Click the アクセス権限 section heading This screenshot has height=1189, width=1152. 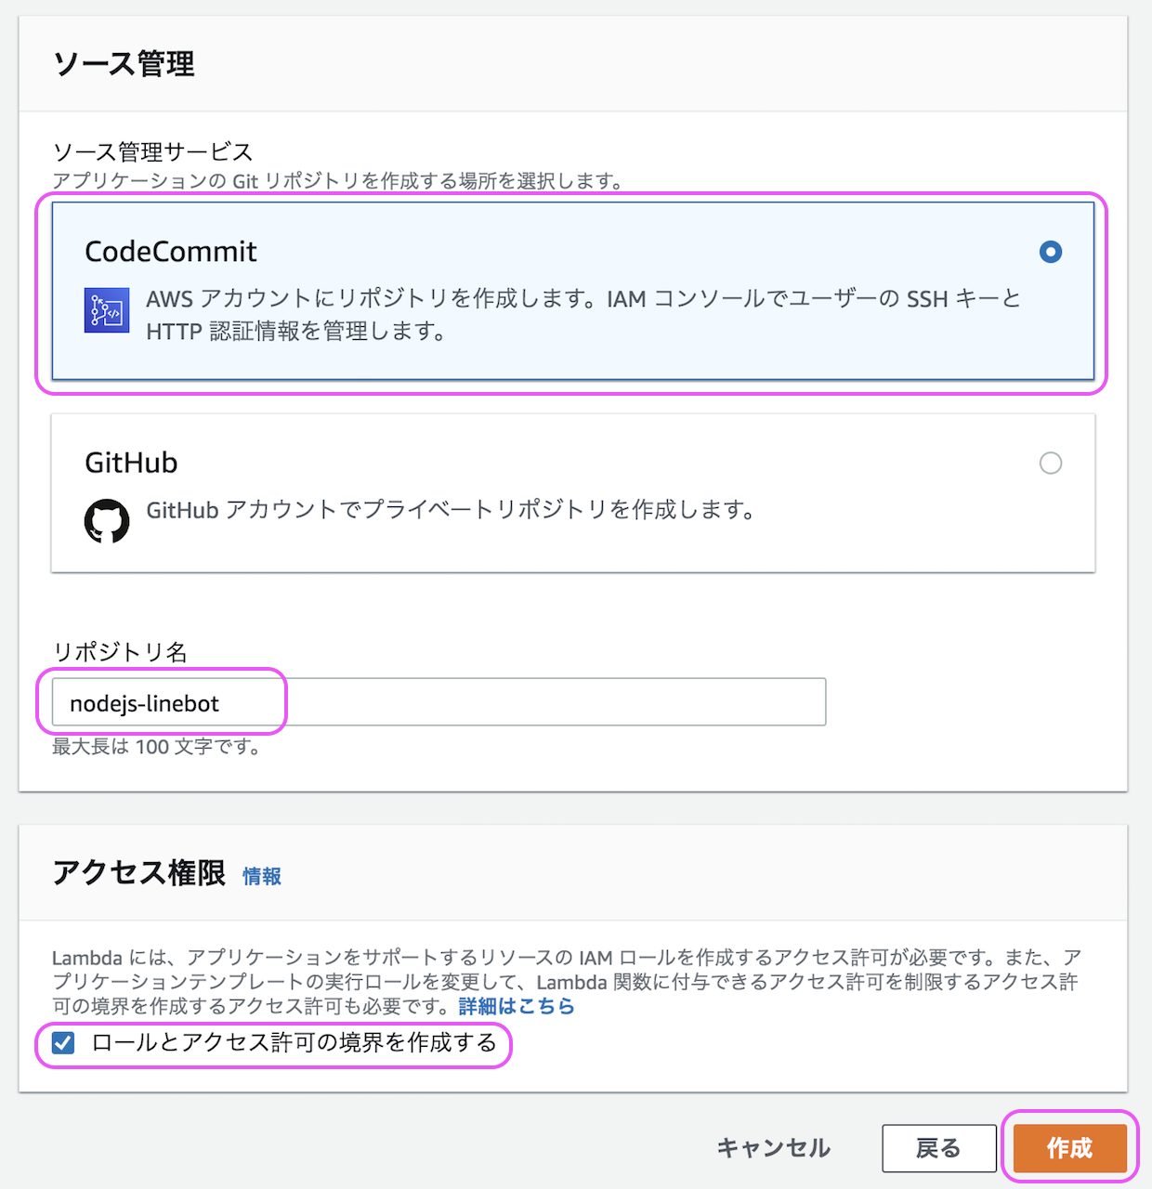139,873
